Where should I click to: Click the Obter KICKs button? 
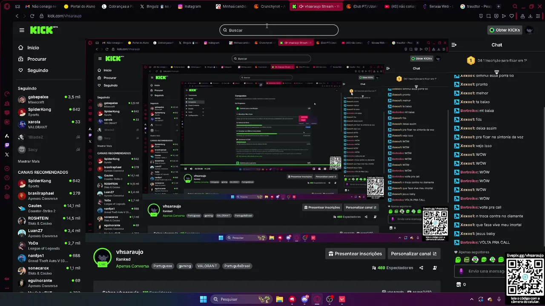coord(505,30)
